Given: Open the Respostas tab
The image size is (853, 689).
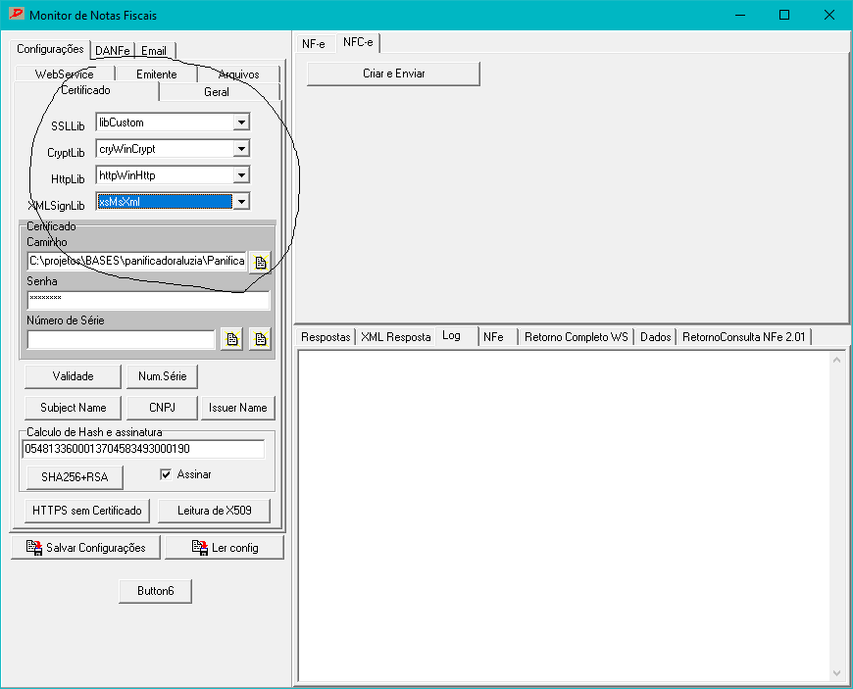Looking at the screenshot, I should (326, 337).
